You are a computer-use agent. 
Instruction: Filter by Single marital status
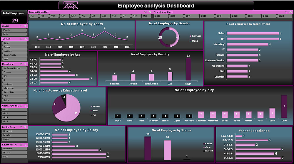click(x=14, y=139)
